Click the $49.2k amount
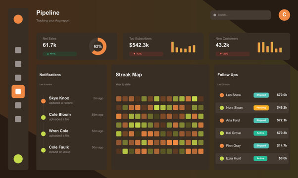 [x=282, y=108]
